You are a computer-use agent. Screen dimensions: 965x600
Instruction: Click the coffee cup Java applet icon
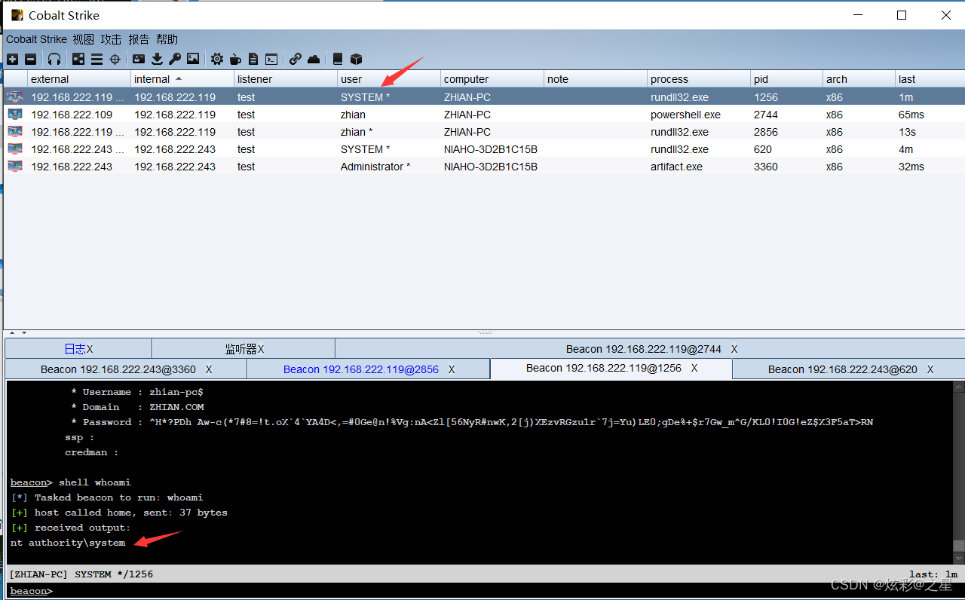point(235,59)
